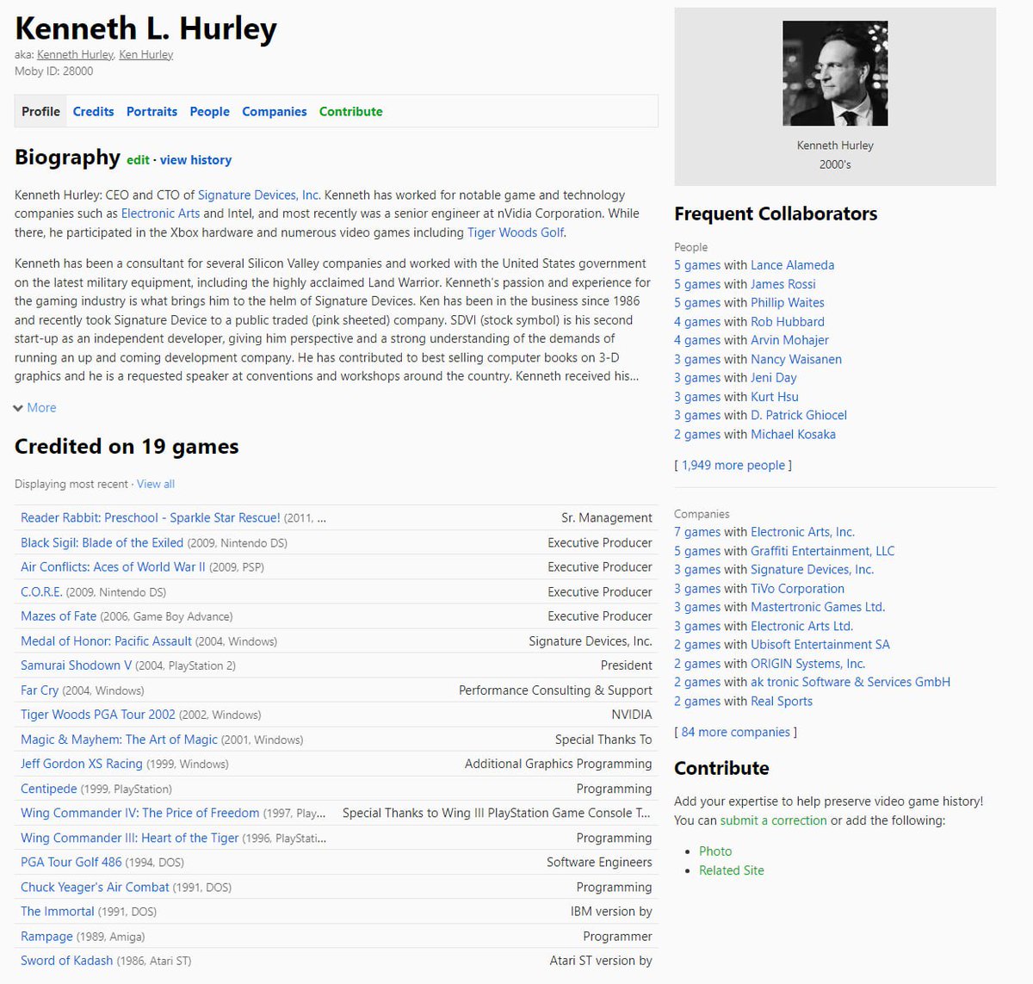Click the Photo contribute link
This screenshot has height=984, width=1033.
(x=715, y=851)
